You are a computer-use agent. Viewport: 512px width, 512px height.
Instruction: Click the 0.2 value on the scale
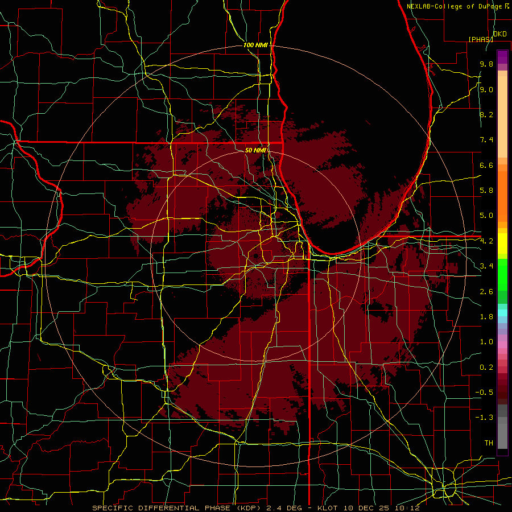(x=486, y=368)
